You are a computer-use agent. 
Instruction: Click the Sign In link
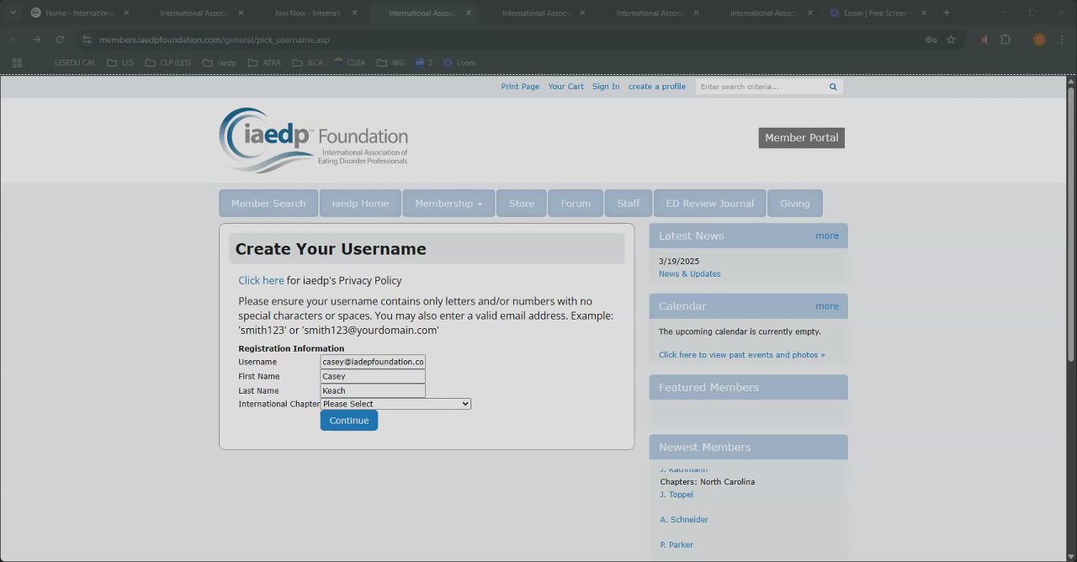coord(606,87)
